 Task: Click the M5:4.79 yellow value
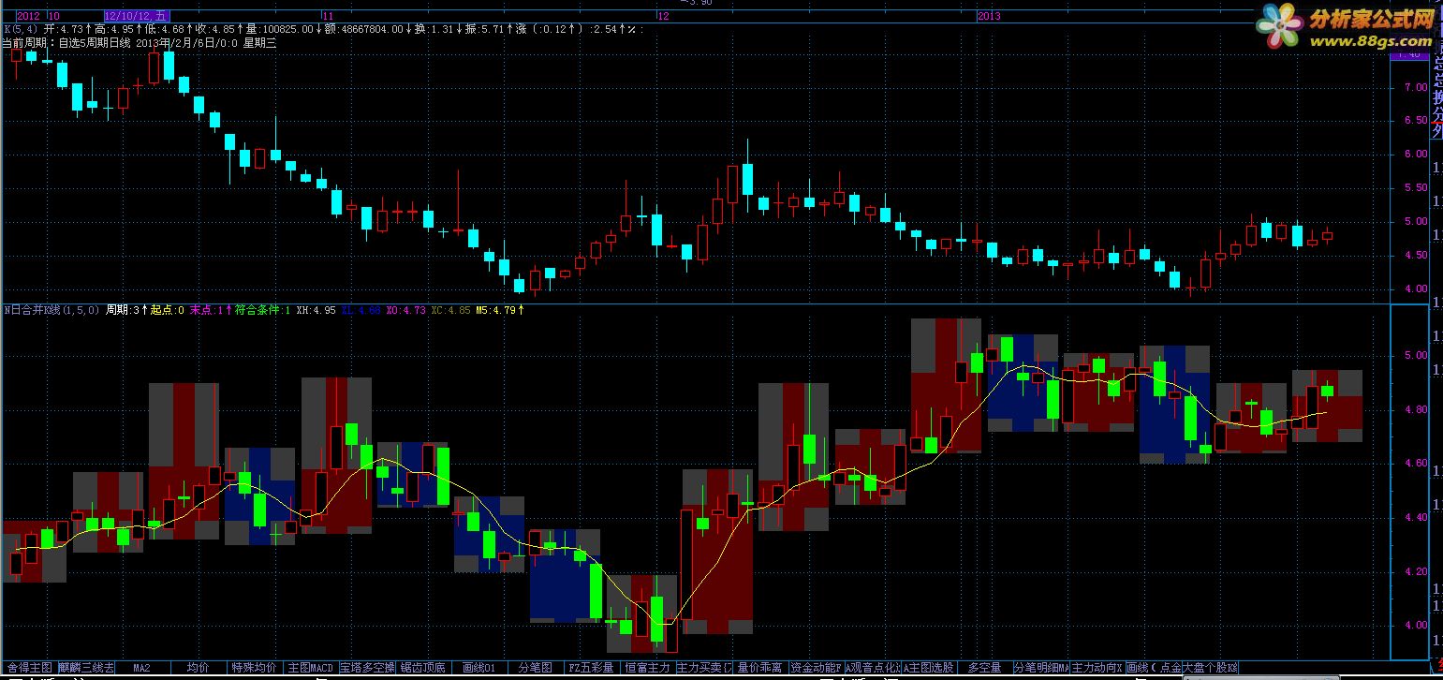(x=496, y=309)
